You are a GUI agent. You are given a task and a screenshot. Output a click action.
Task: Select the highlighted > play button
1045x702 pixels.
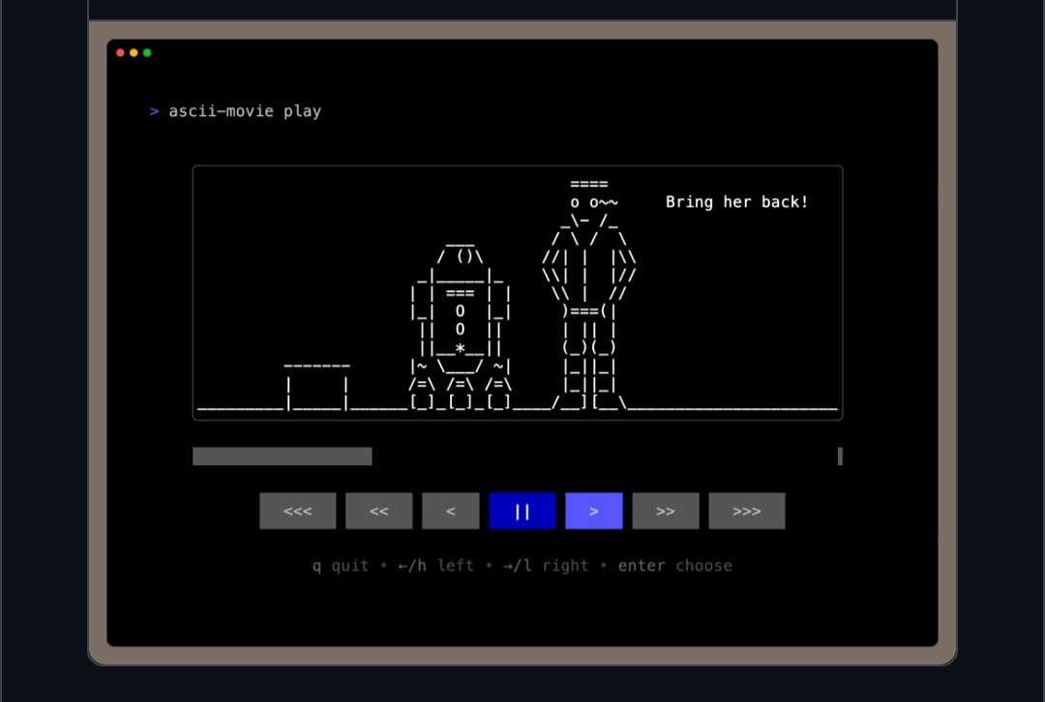click(x=594, y=511)
